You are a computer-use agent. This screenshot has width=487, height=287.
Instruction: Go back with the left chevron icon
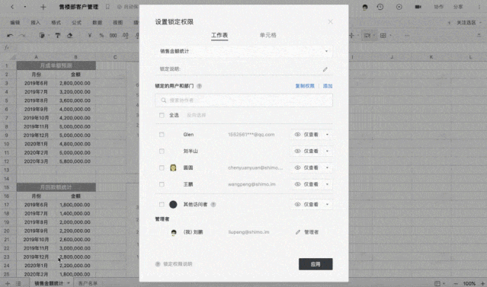tap(12, 7)
